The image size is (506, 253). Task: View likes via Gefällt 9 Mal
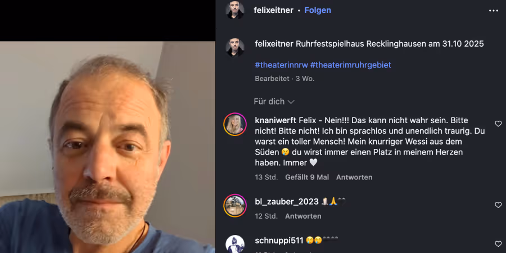(307, 177)
